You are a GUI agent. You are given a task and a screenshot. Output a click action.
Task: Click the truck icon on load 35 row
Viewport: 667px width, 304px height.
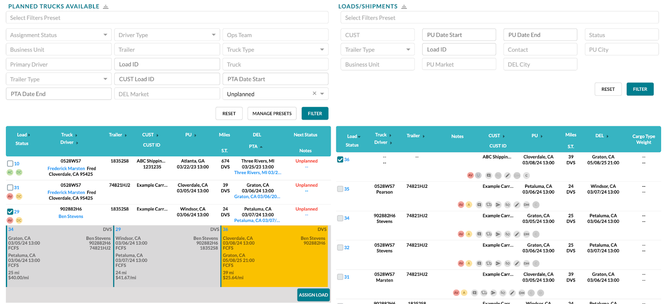pos(489,205)
